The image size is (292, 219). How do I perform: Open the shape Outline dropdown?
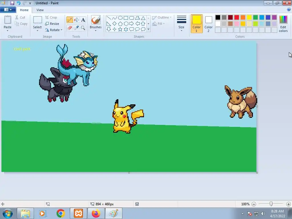[162, 17]
